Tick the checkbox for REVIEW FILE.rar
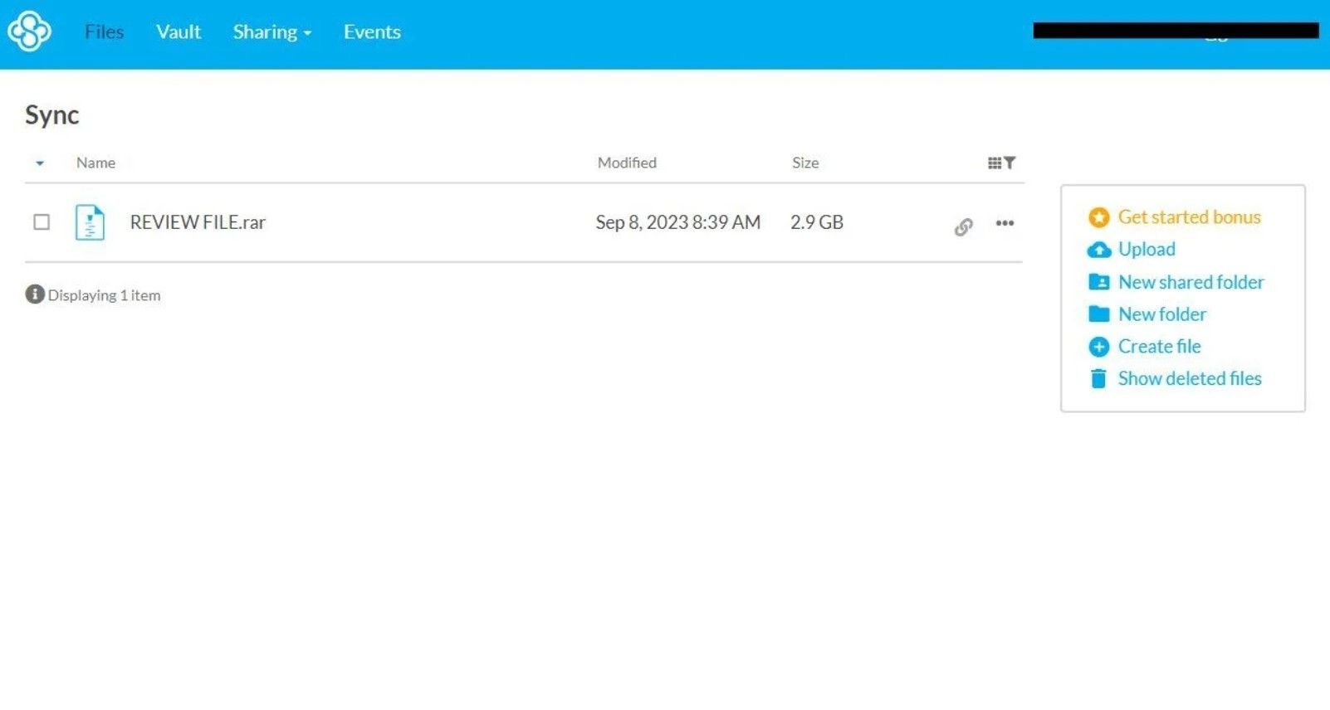 (42, 222)
